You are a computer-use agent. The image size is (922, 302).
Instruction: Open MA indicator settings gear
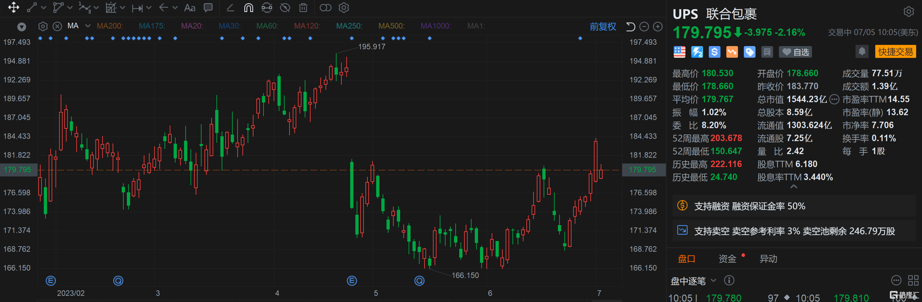click(x=43, y=26)
